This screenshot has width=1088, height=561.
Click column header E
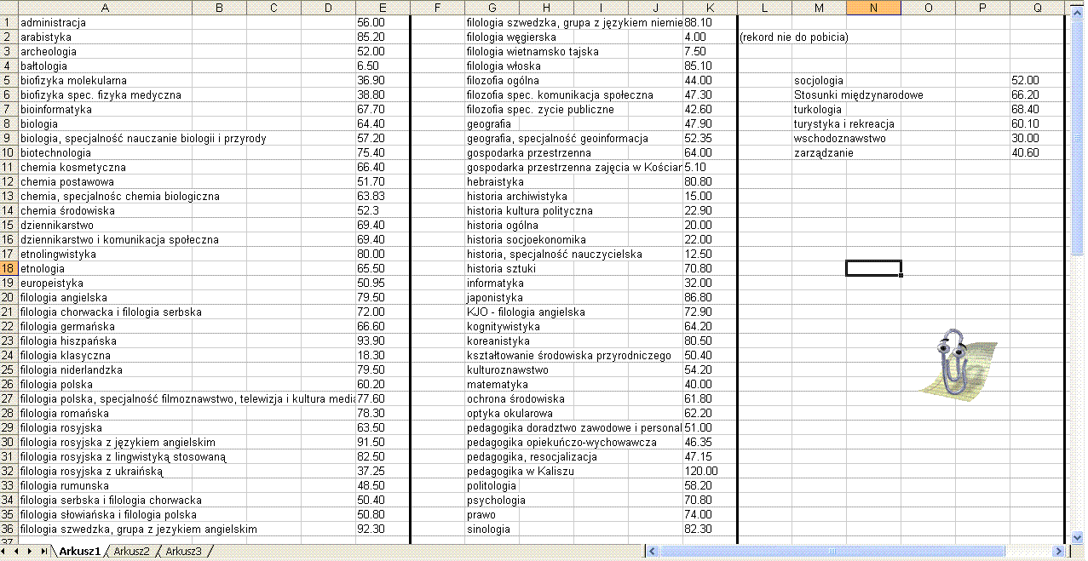pyautogui.click(x=383, y=8)
